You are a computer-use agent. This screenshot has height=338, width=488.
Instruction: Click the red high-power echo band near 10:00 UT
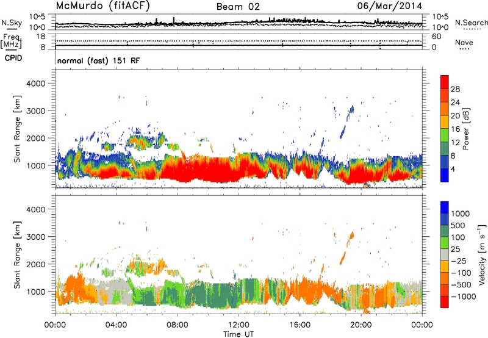pos(209,170)
